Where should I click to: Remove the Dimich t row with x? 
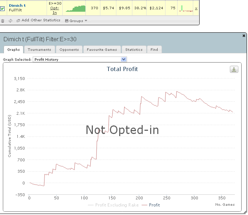click(x=196, y=9)
